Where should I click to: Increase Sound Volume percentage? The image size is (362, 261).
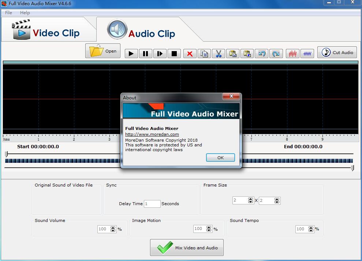(x=113, y=228)
